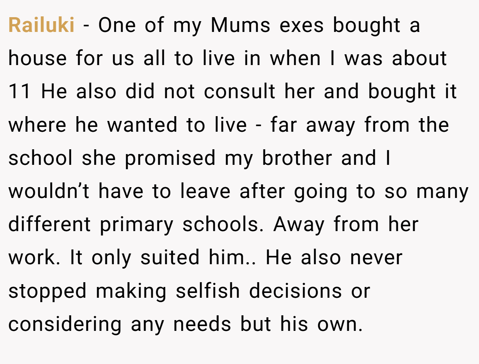Click the word "wouldn't" in the comment
The image size is (479, 364).
(49, 192)
